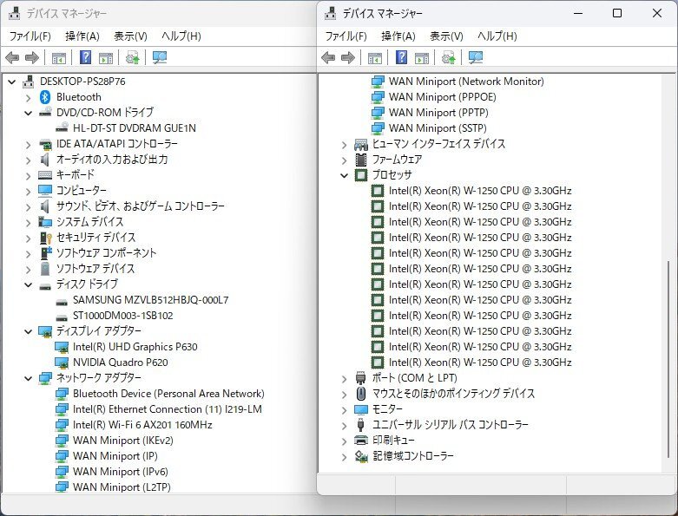This screenshot has height=516, width=678.
Task: Click Help icon in right window toolbar
Action: pos(402,57)
